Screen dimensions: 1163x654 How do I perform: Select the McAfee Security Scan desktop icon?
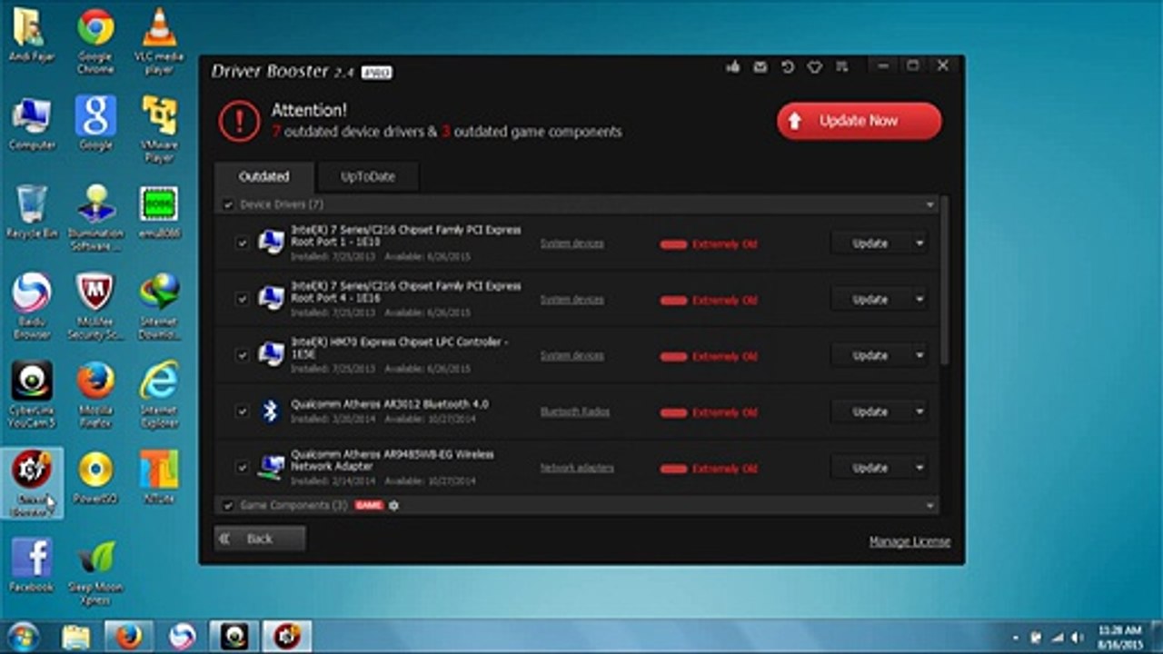pos(95,306)
